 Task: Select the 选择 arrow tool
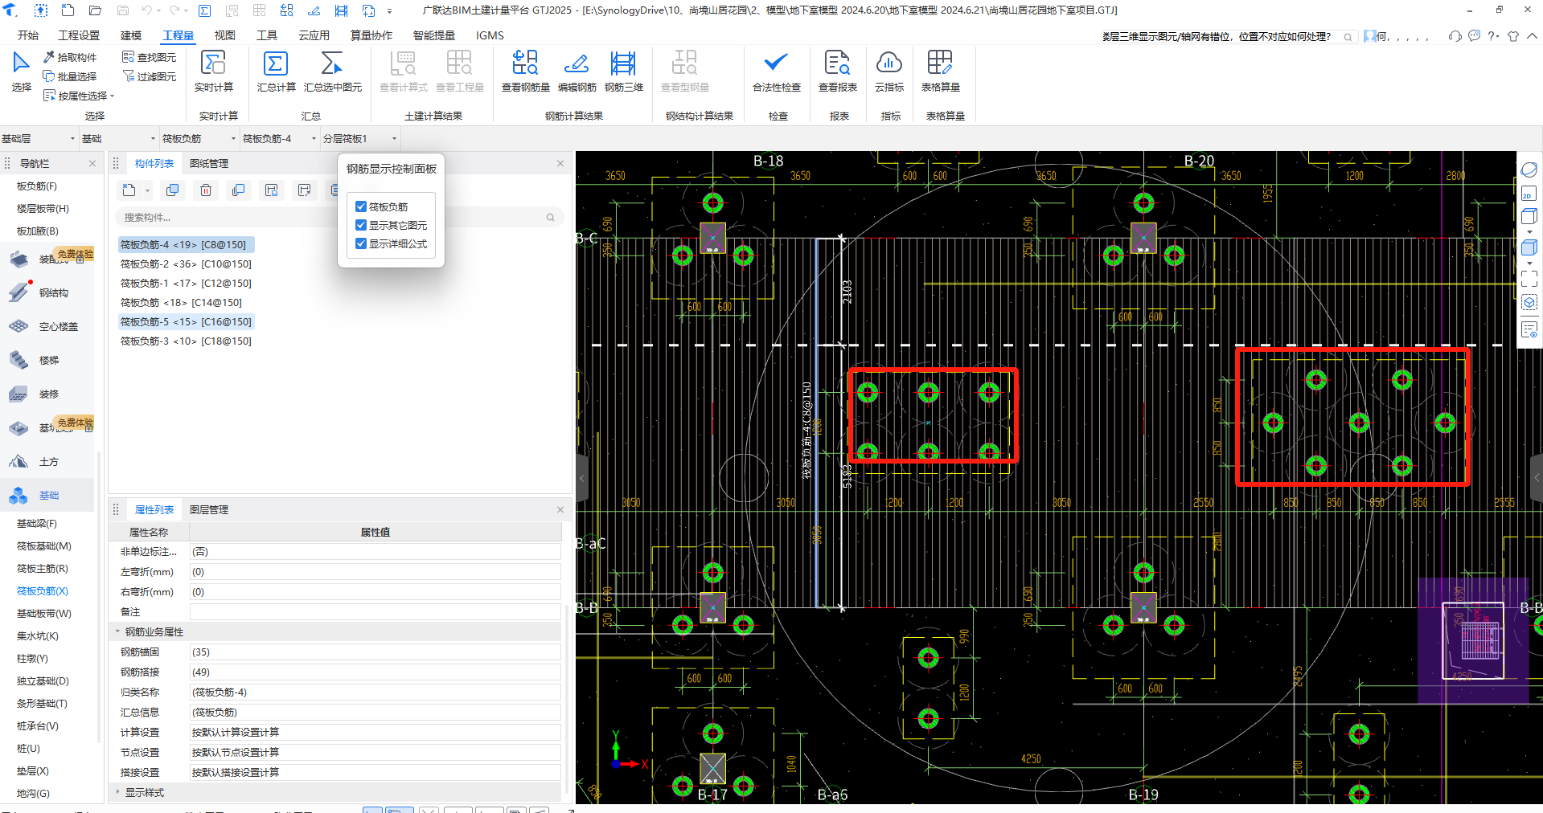point(22,71)
